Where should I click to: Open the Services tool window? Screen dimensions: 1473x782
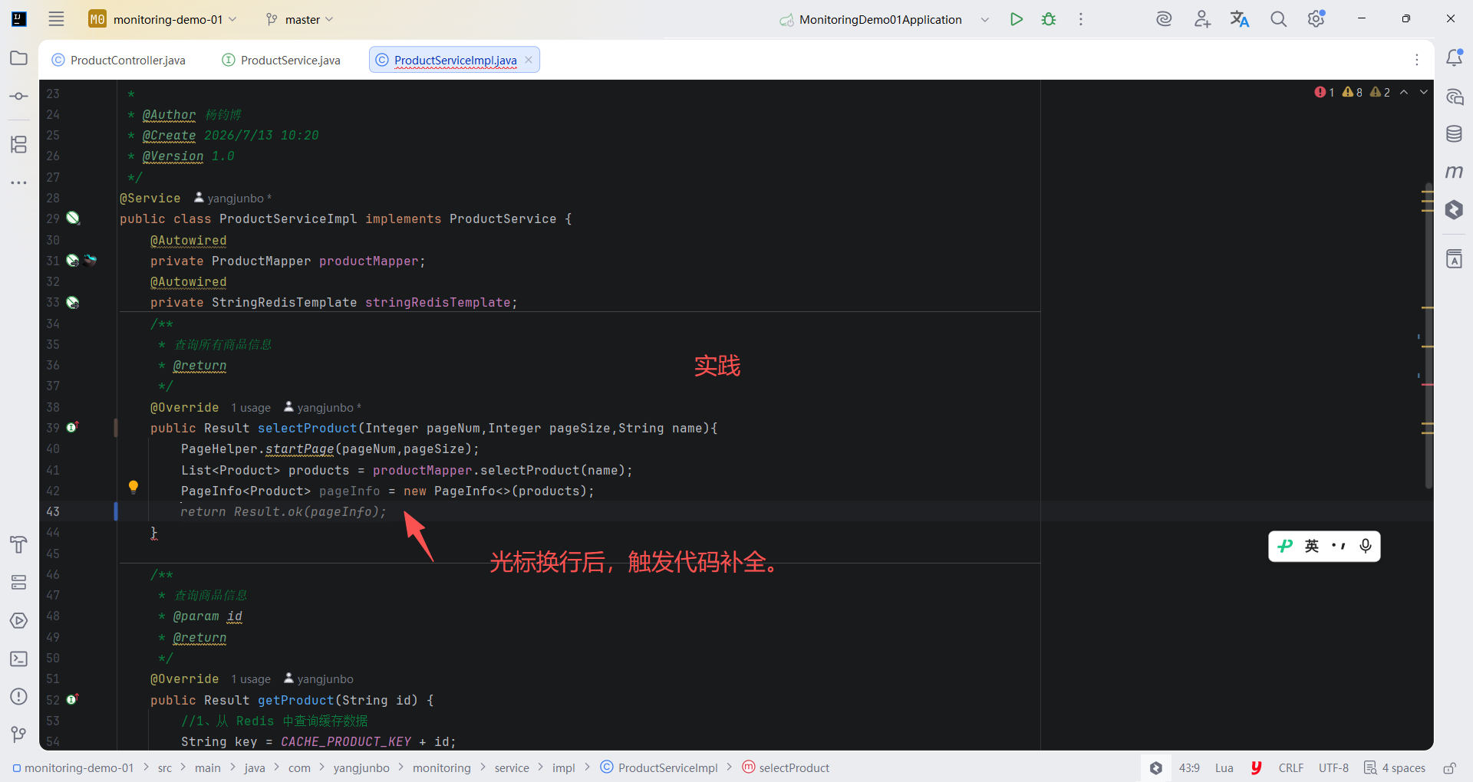[x=19, y=583]
